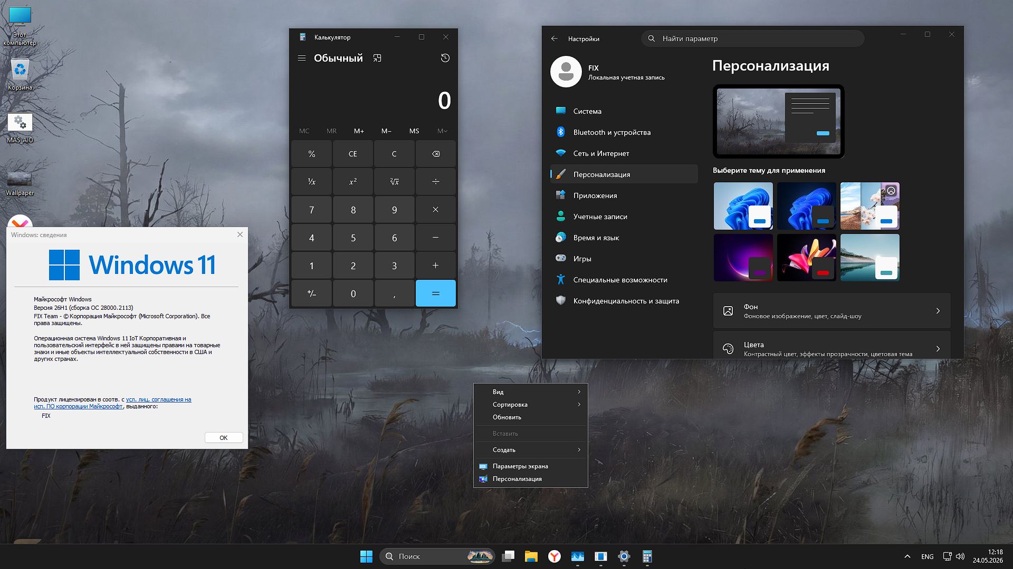Select Корзина recycle bin icon
Screen dimensions: 1013x569
click(x=20, y=74)
